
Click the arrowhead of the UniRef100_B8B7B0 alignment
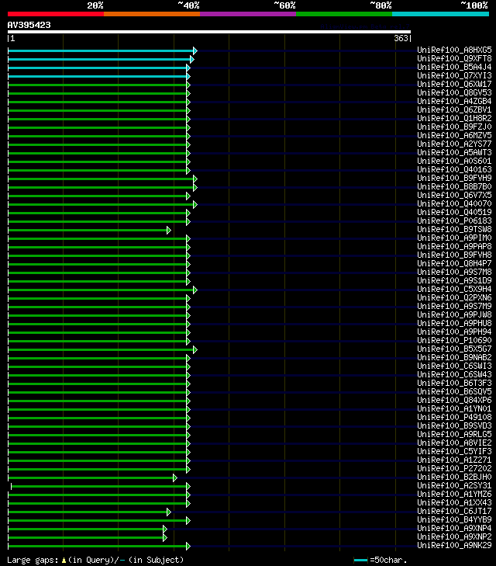tap(195, 187)
